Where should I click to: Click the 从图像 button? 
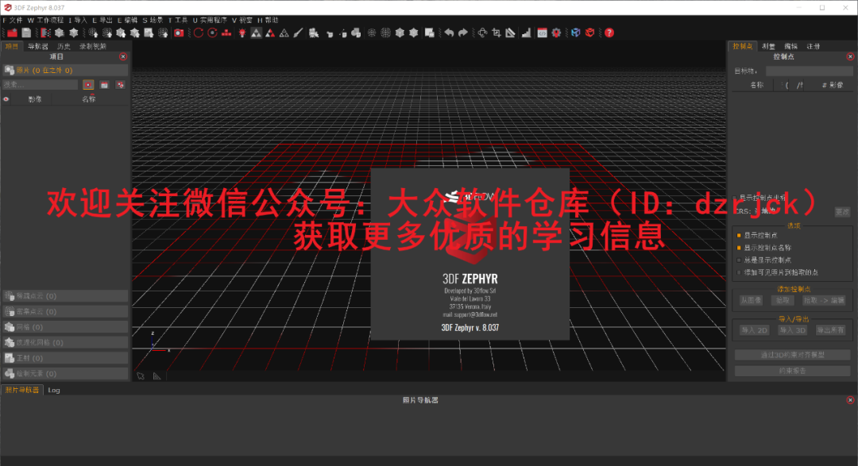click(751, 300)
